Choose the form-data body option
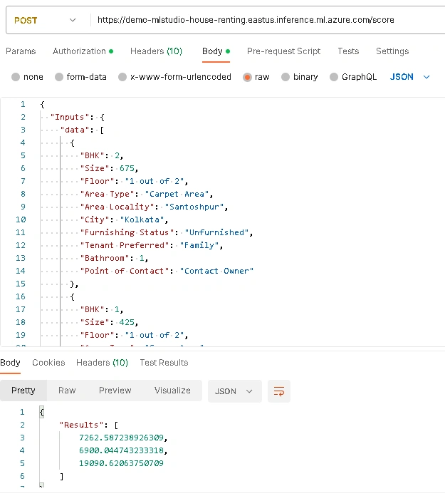This screenshot has width=445, height=496. click(x=59, y=77)
